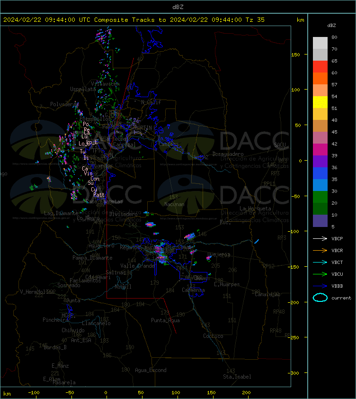Image resolution: width=356 pixels, height=399 pixels.
Task: Click the blue VBBB arrow icon
Action: pyautogui.click(x=320, y=286)
